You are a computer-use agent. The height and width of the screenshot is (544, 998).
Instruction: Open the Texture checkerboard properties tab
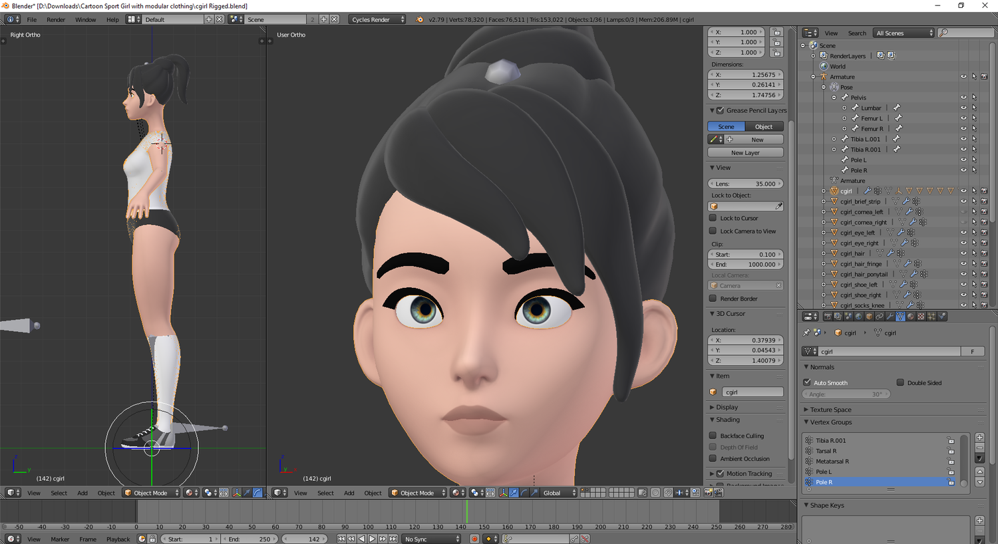921,317
